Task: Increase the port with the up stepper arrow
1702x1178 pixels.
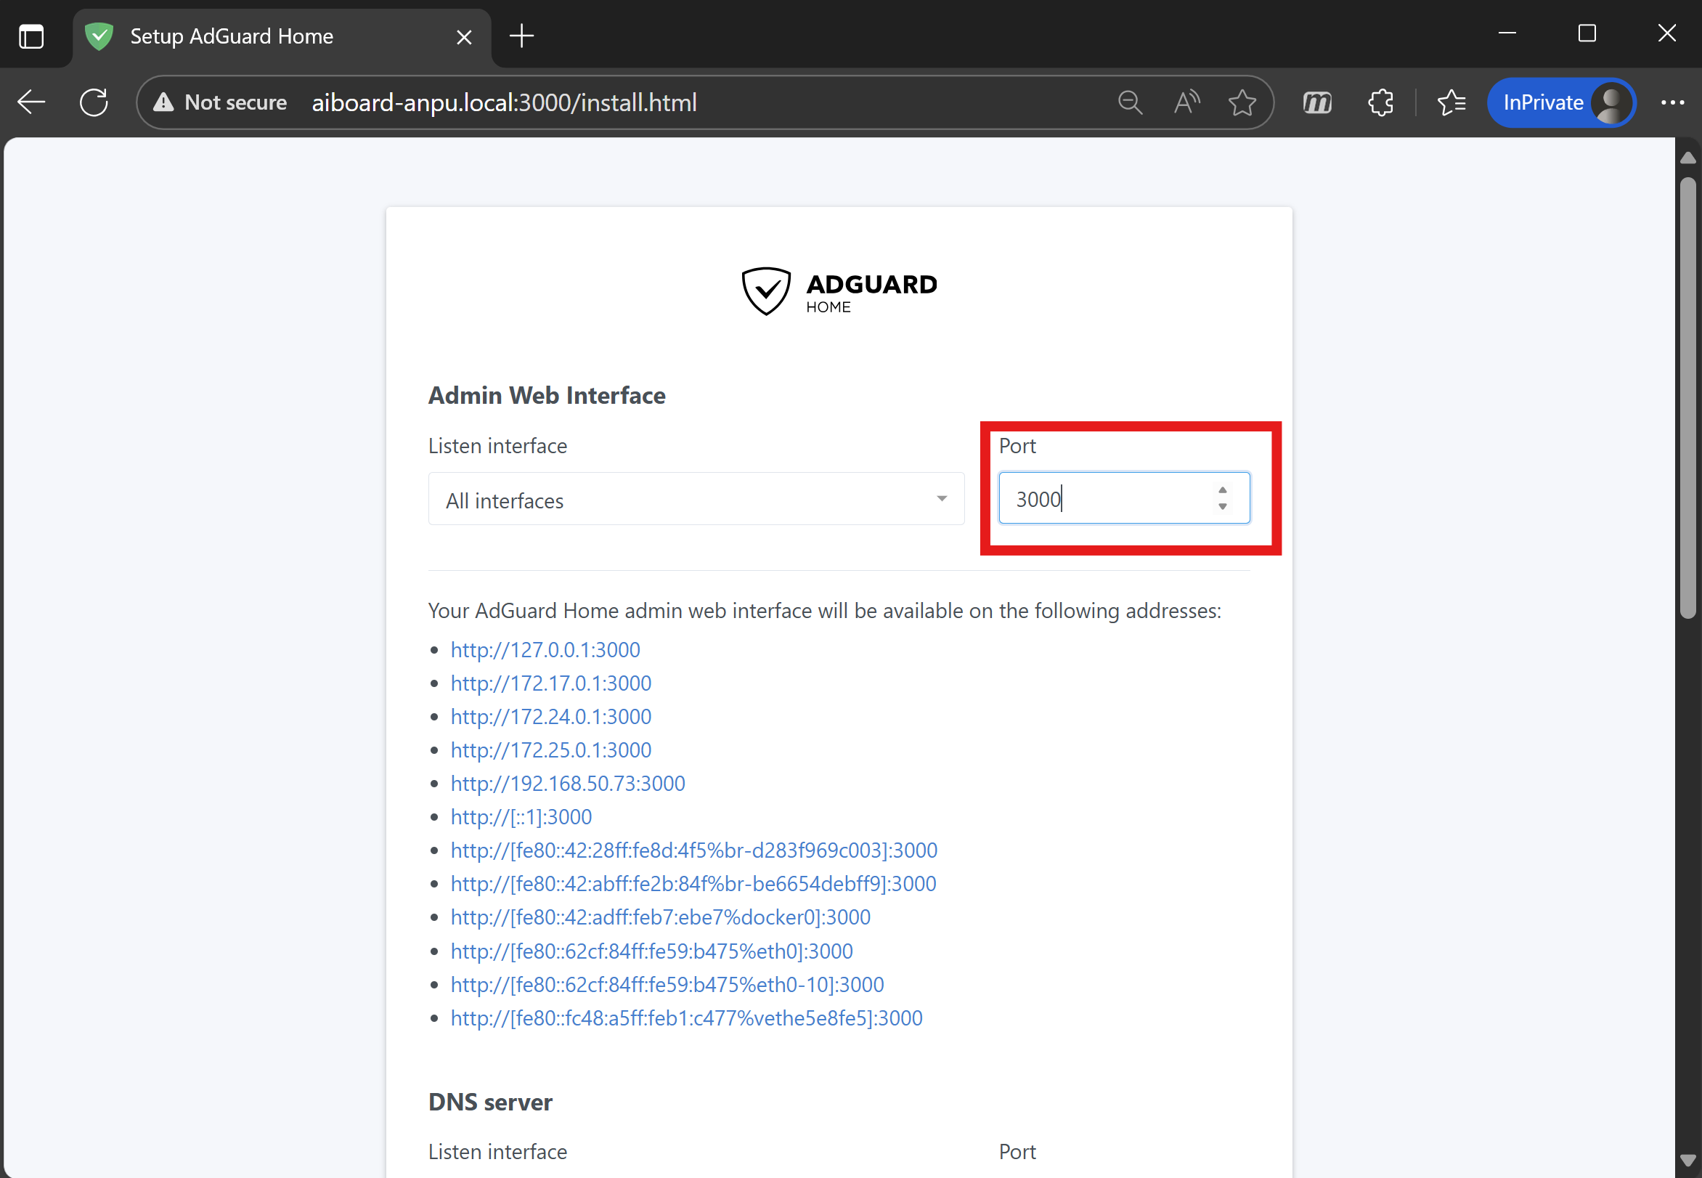Action: pyautogui.click(x=1223, y=490)
